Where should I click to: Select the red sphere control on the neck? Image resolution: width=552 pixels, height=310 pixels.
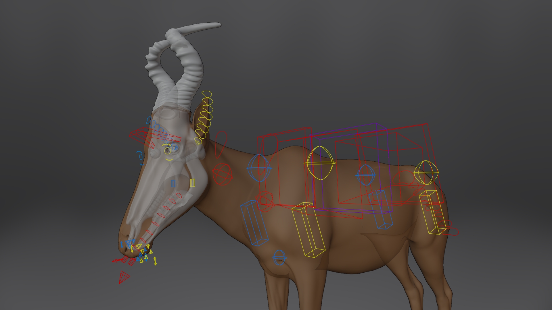(x=222, y=174)
